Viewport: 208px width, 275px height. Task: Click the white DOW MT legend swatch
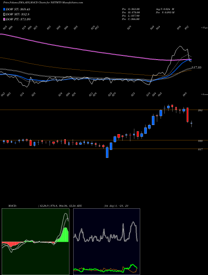(x=4, y=15)
